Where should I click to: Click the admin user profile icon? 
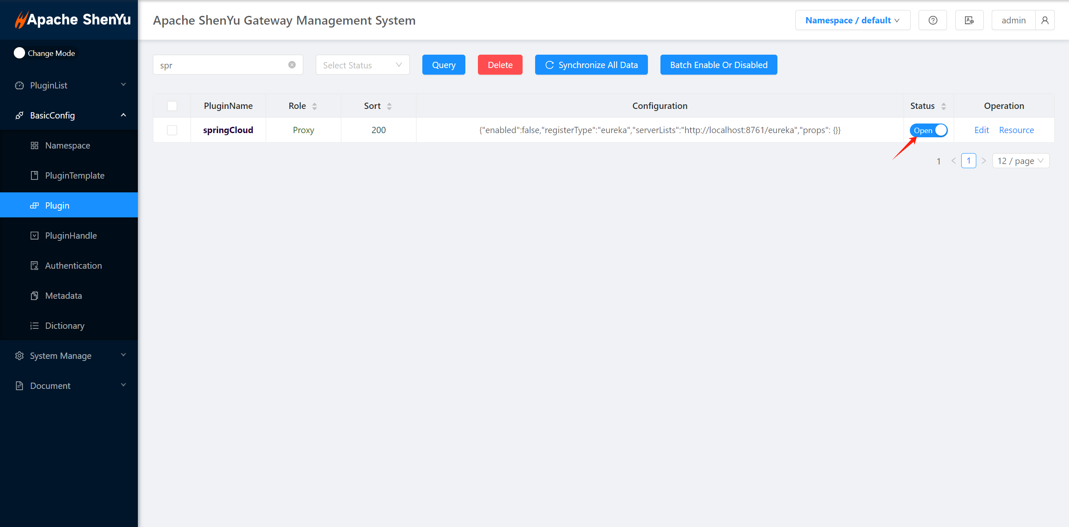[1044, 20]
